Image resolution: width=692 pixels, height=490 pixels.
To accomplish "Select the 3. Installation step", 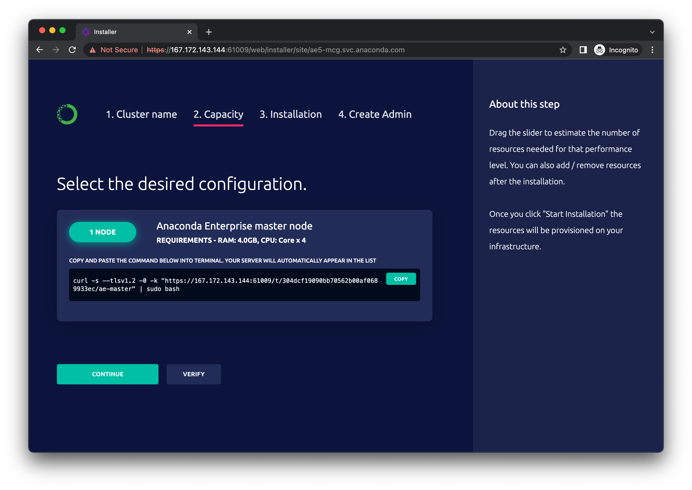I will pos(290,114).
